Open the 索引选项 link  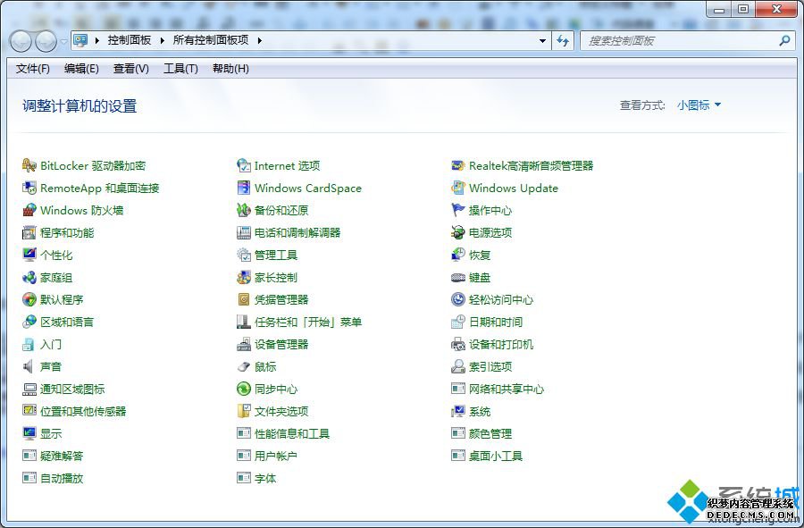point(490,366)
